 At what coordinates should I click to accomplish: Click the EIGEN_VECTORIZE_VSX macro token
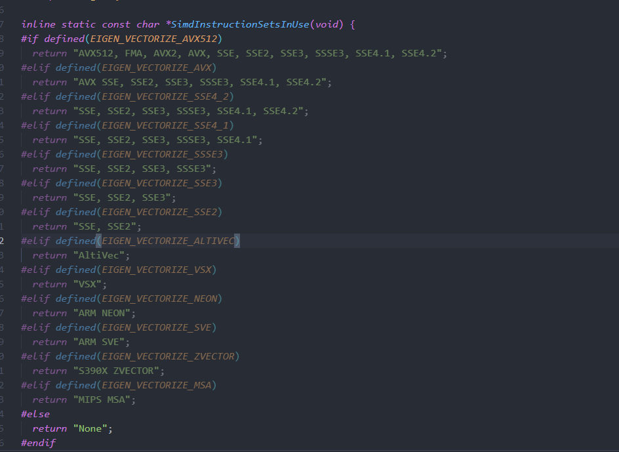pyautogui.click(x=156, y=270)
